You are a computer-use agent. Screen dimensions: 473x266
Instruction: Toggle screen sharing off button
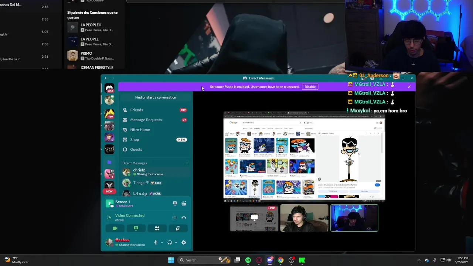[x=136, y=228]
